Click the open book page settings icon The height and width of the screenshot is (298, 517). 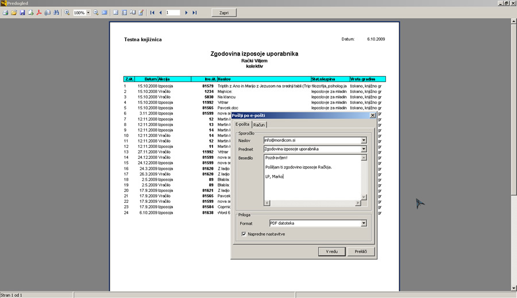[x=133, y=13]
